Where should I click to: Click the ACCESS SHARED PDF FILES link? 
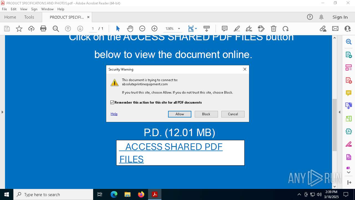pyautogui.click(x=171, y=153)
